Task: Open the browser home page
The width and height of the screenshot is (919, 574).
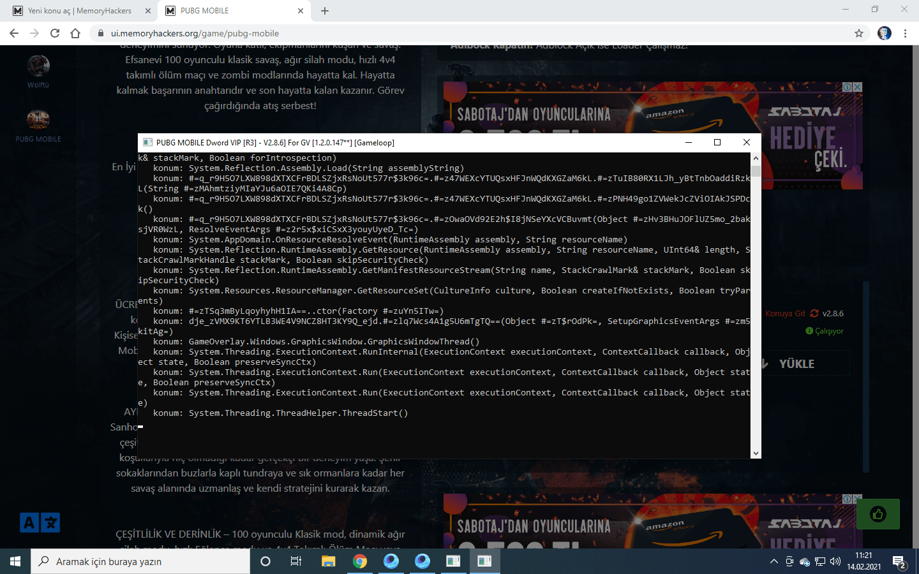Action: (x=75, y=33)
